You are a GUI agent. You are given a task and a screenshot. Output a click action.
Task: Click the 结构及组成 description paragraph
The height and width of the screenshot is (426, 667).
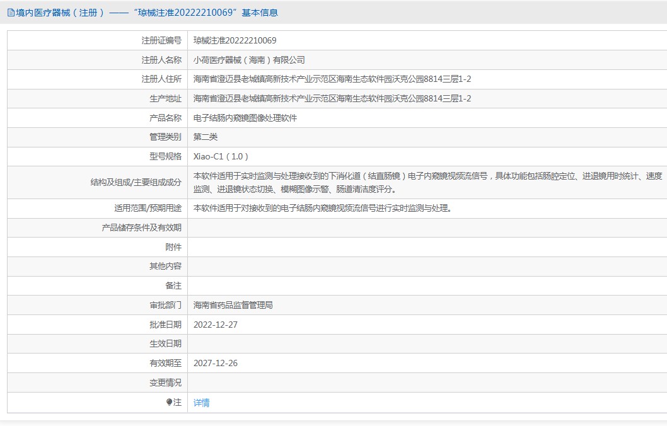(x=427, y=182)
